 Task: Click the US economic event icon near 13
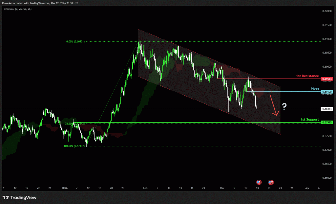(x=259, y=182)
